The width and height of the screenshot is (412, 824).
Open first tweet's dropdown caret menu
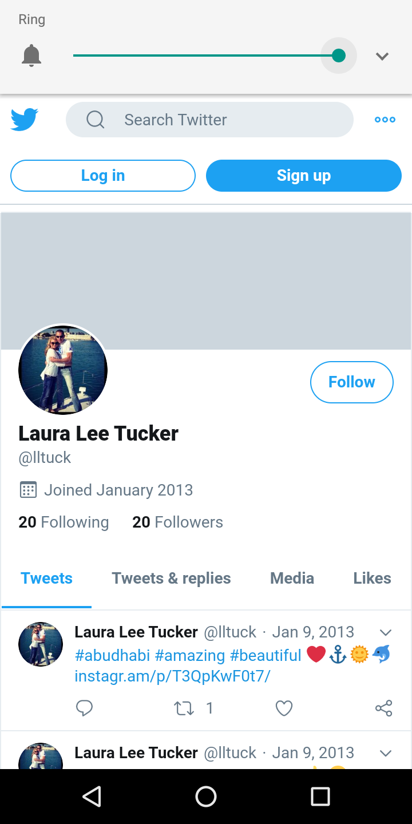click(386, 632)
